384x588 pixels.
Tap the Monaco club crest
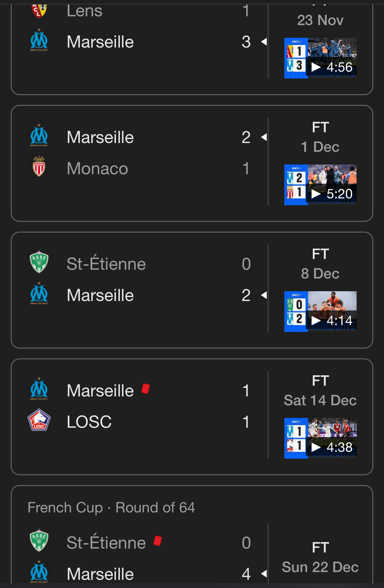[39, 166]
